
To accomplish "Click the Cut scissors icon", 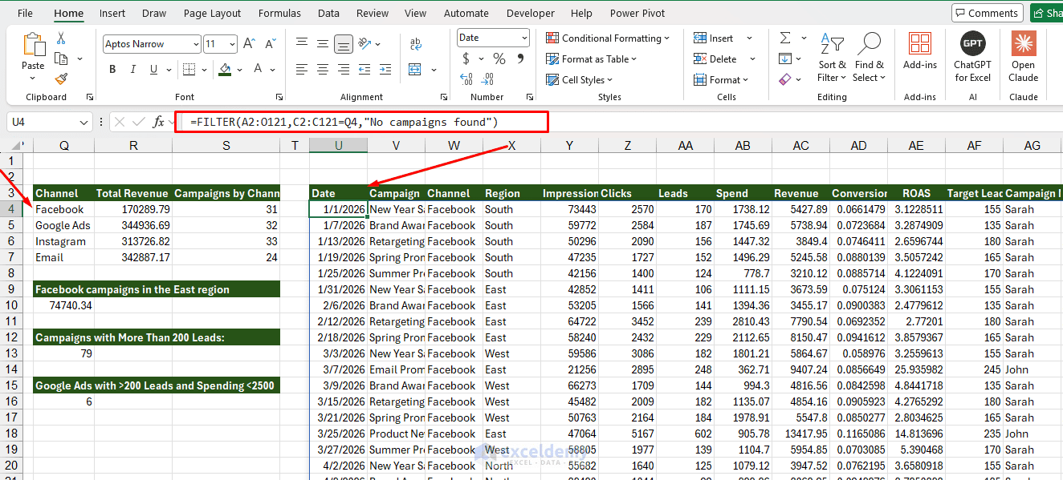I will pyautogui.click(x=61, y=38).
